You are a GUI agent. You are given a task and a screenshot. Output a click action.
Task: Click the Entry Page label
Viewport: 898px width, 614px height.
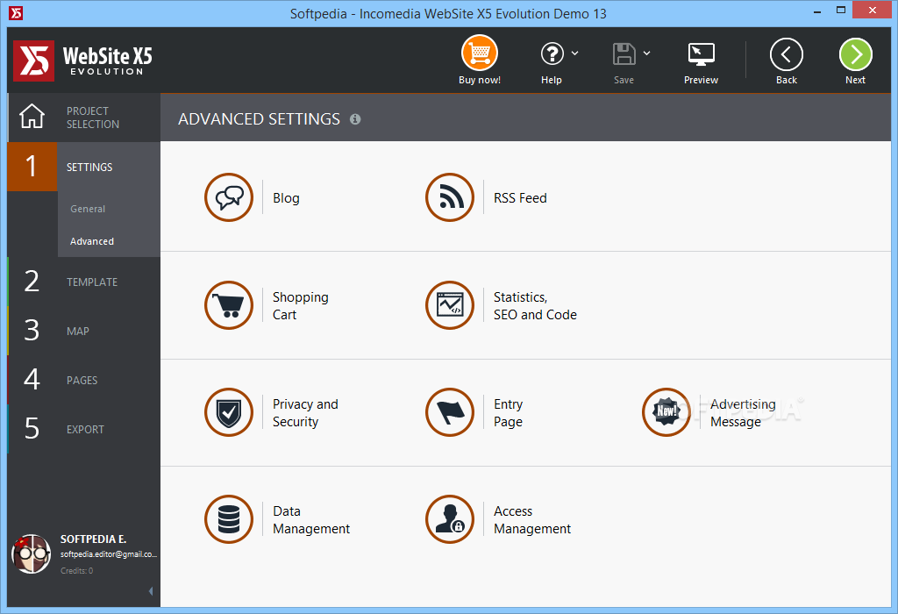coord(508,413)
